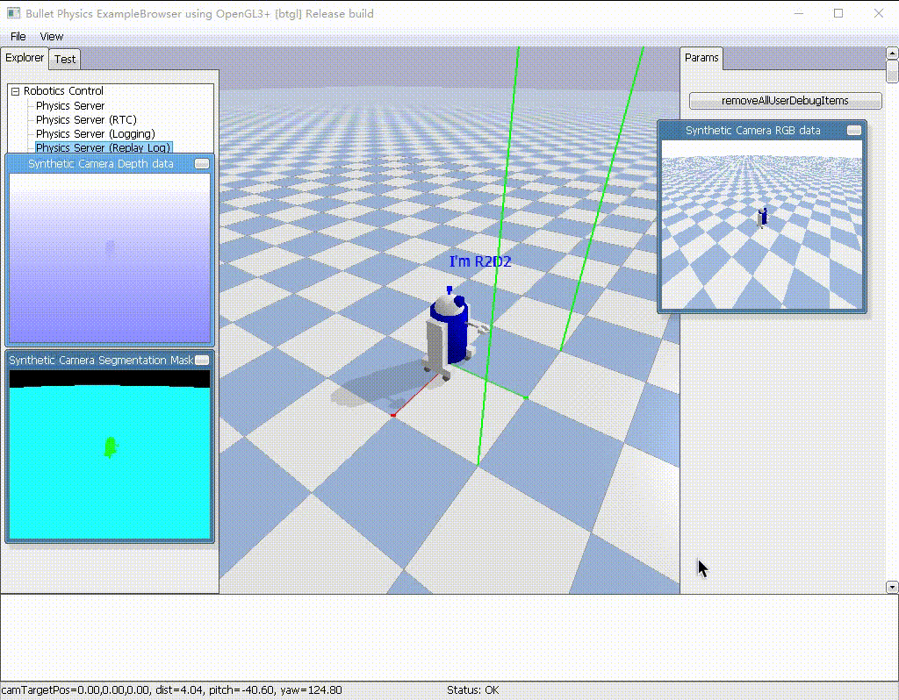The width and height of the screenshot is (899, 700).
Task: Select Physics Server (RTC) item
Action: point(86,119)
